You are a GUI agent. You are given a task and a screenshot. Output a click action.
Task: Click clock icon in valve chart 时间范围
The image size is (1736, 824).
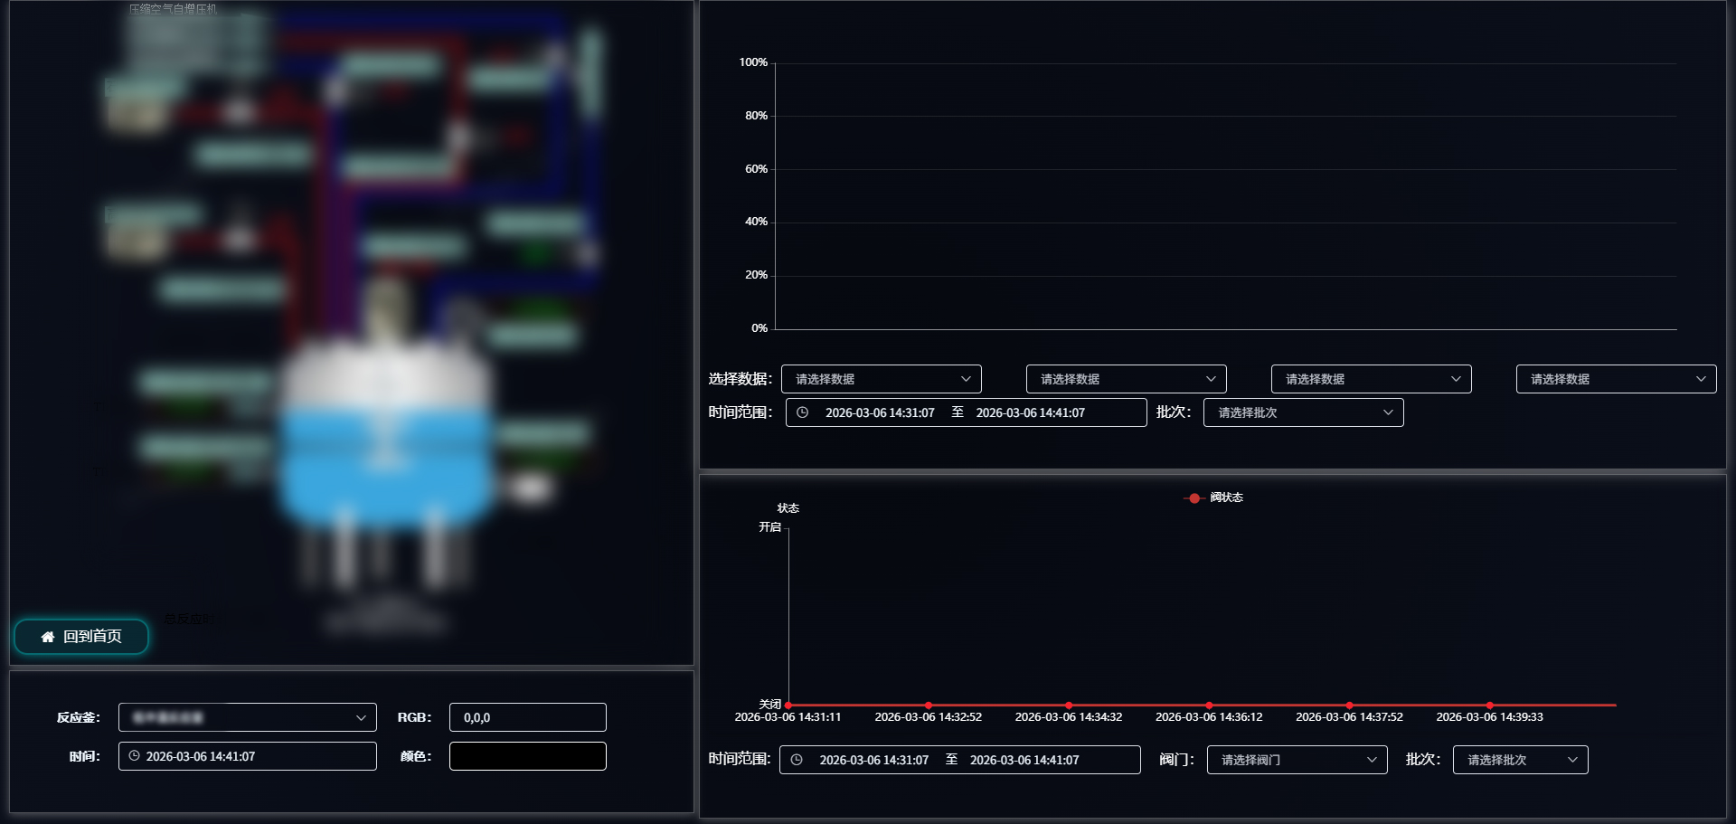[x=797, y=760]
